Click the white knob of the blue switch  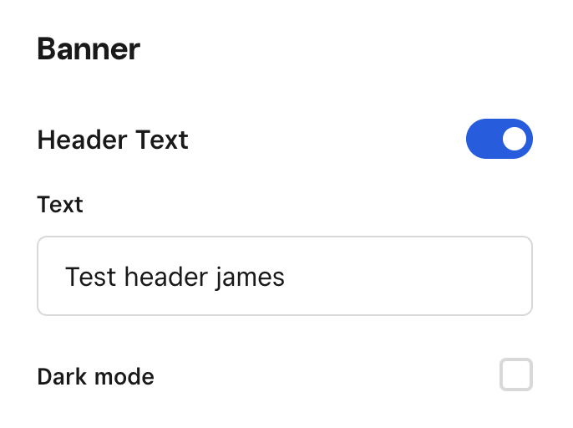click(x=515, y=139)
